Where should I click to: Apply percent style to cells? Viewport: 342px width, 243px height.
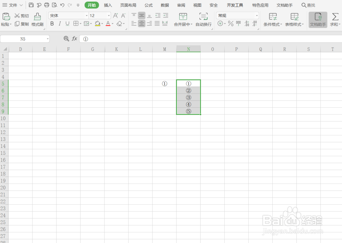231,24
